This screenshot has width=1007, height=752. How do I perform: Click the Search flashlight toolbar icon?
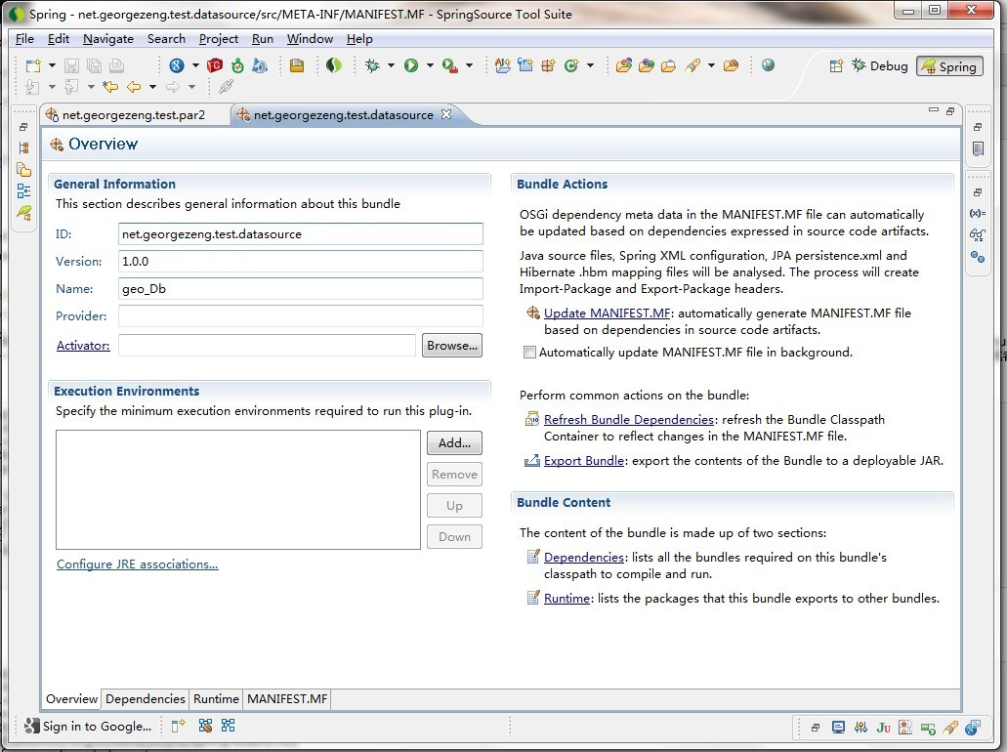[x=692, y=65]
